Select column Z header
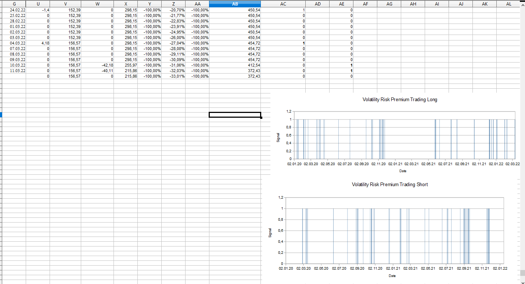The height and width of the screenshot is (284, 525). [x=173, y=4]
